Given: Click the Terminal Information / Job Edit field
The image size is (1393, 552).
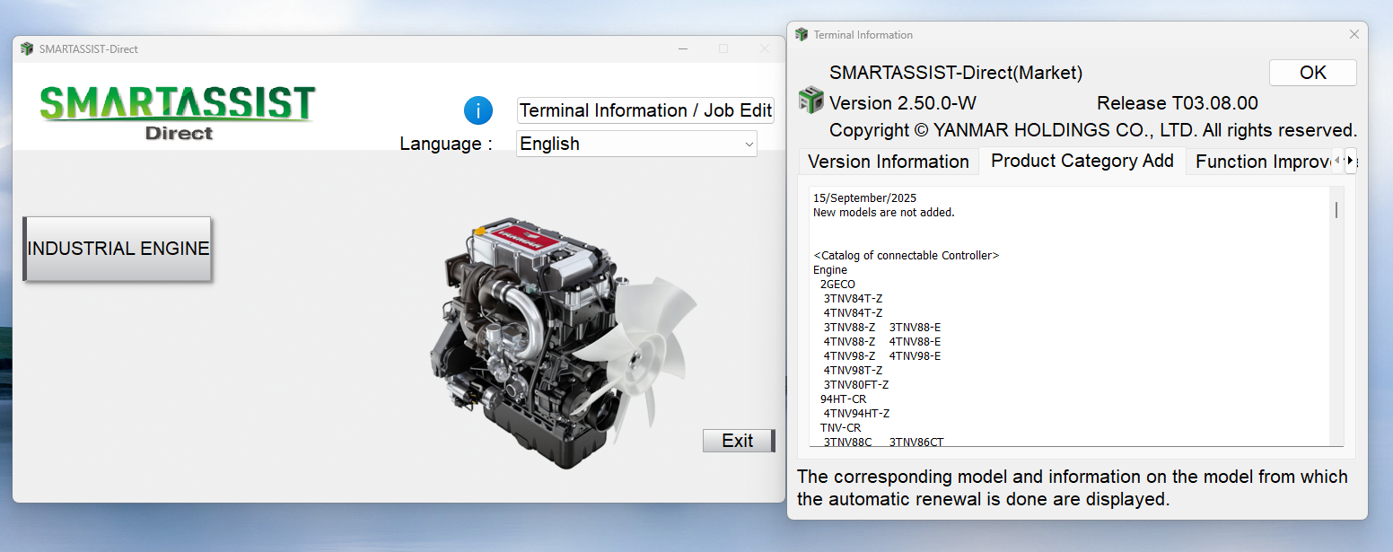Looking at the screenshot, I should click(644, 110).
